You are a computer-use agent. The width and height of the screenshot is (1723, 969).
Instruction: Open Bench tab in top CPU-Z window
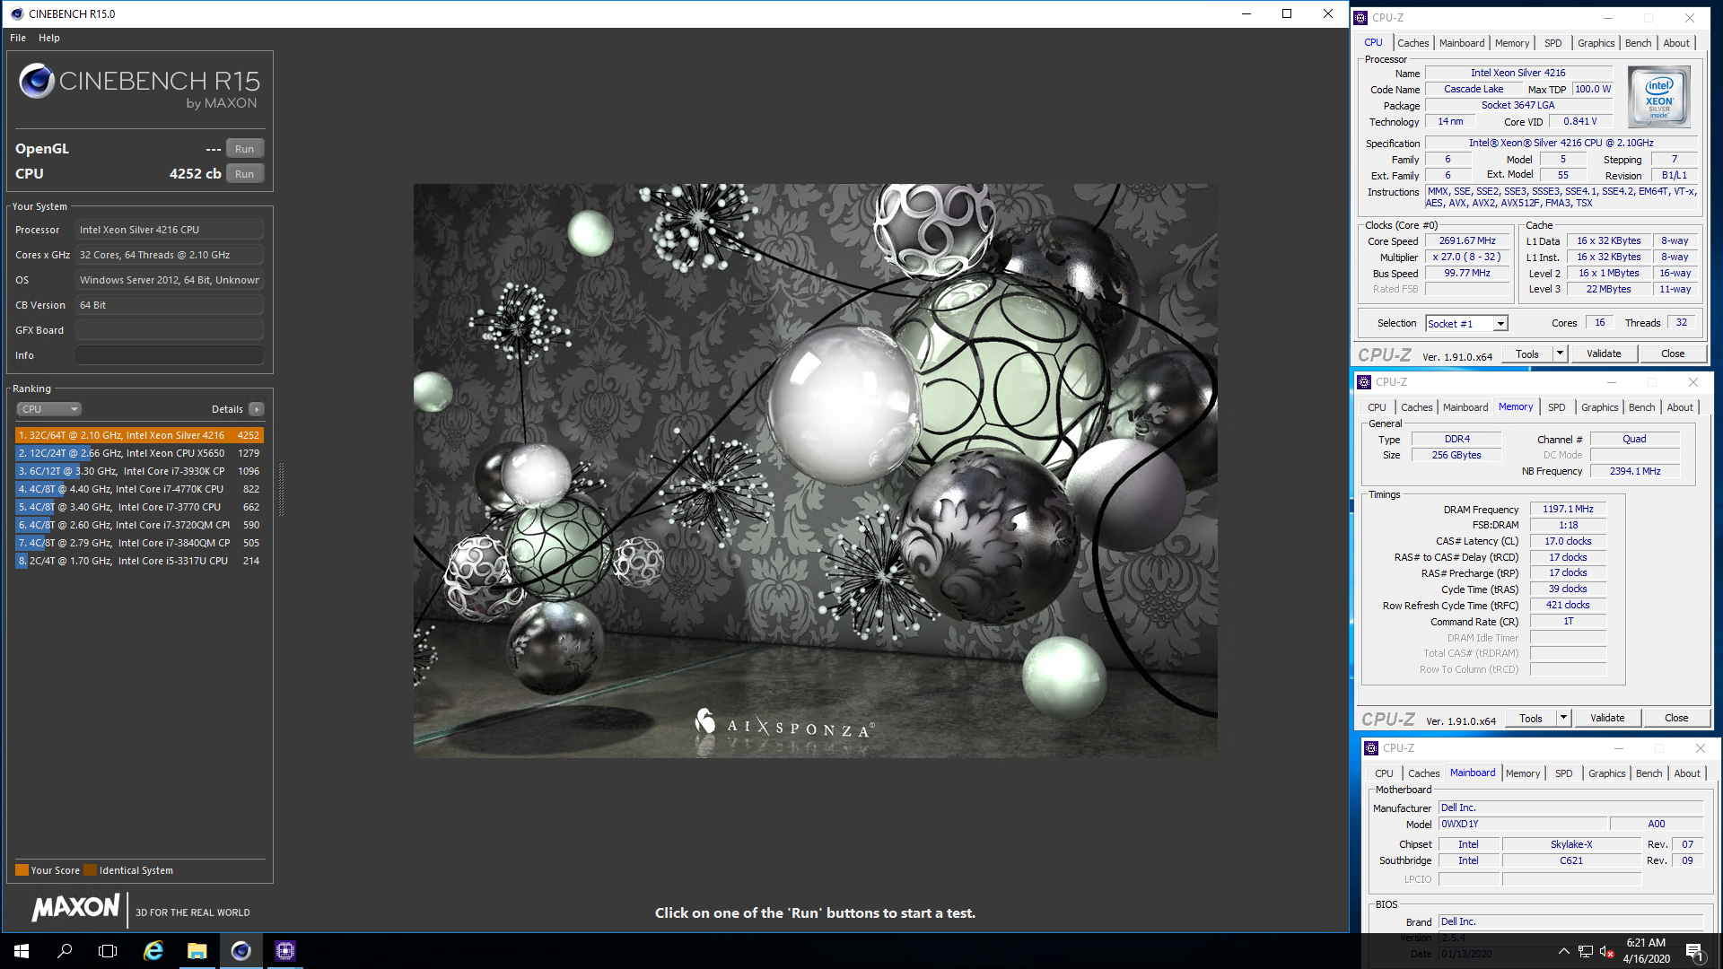[1639, 43]
